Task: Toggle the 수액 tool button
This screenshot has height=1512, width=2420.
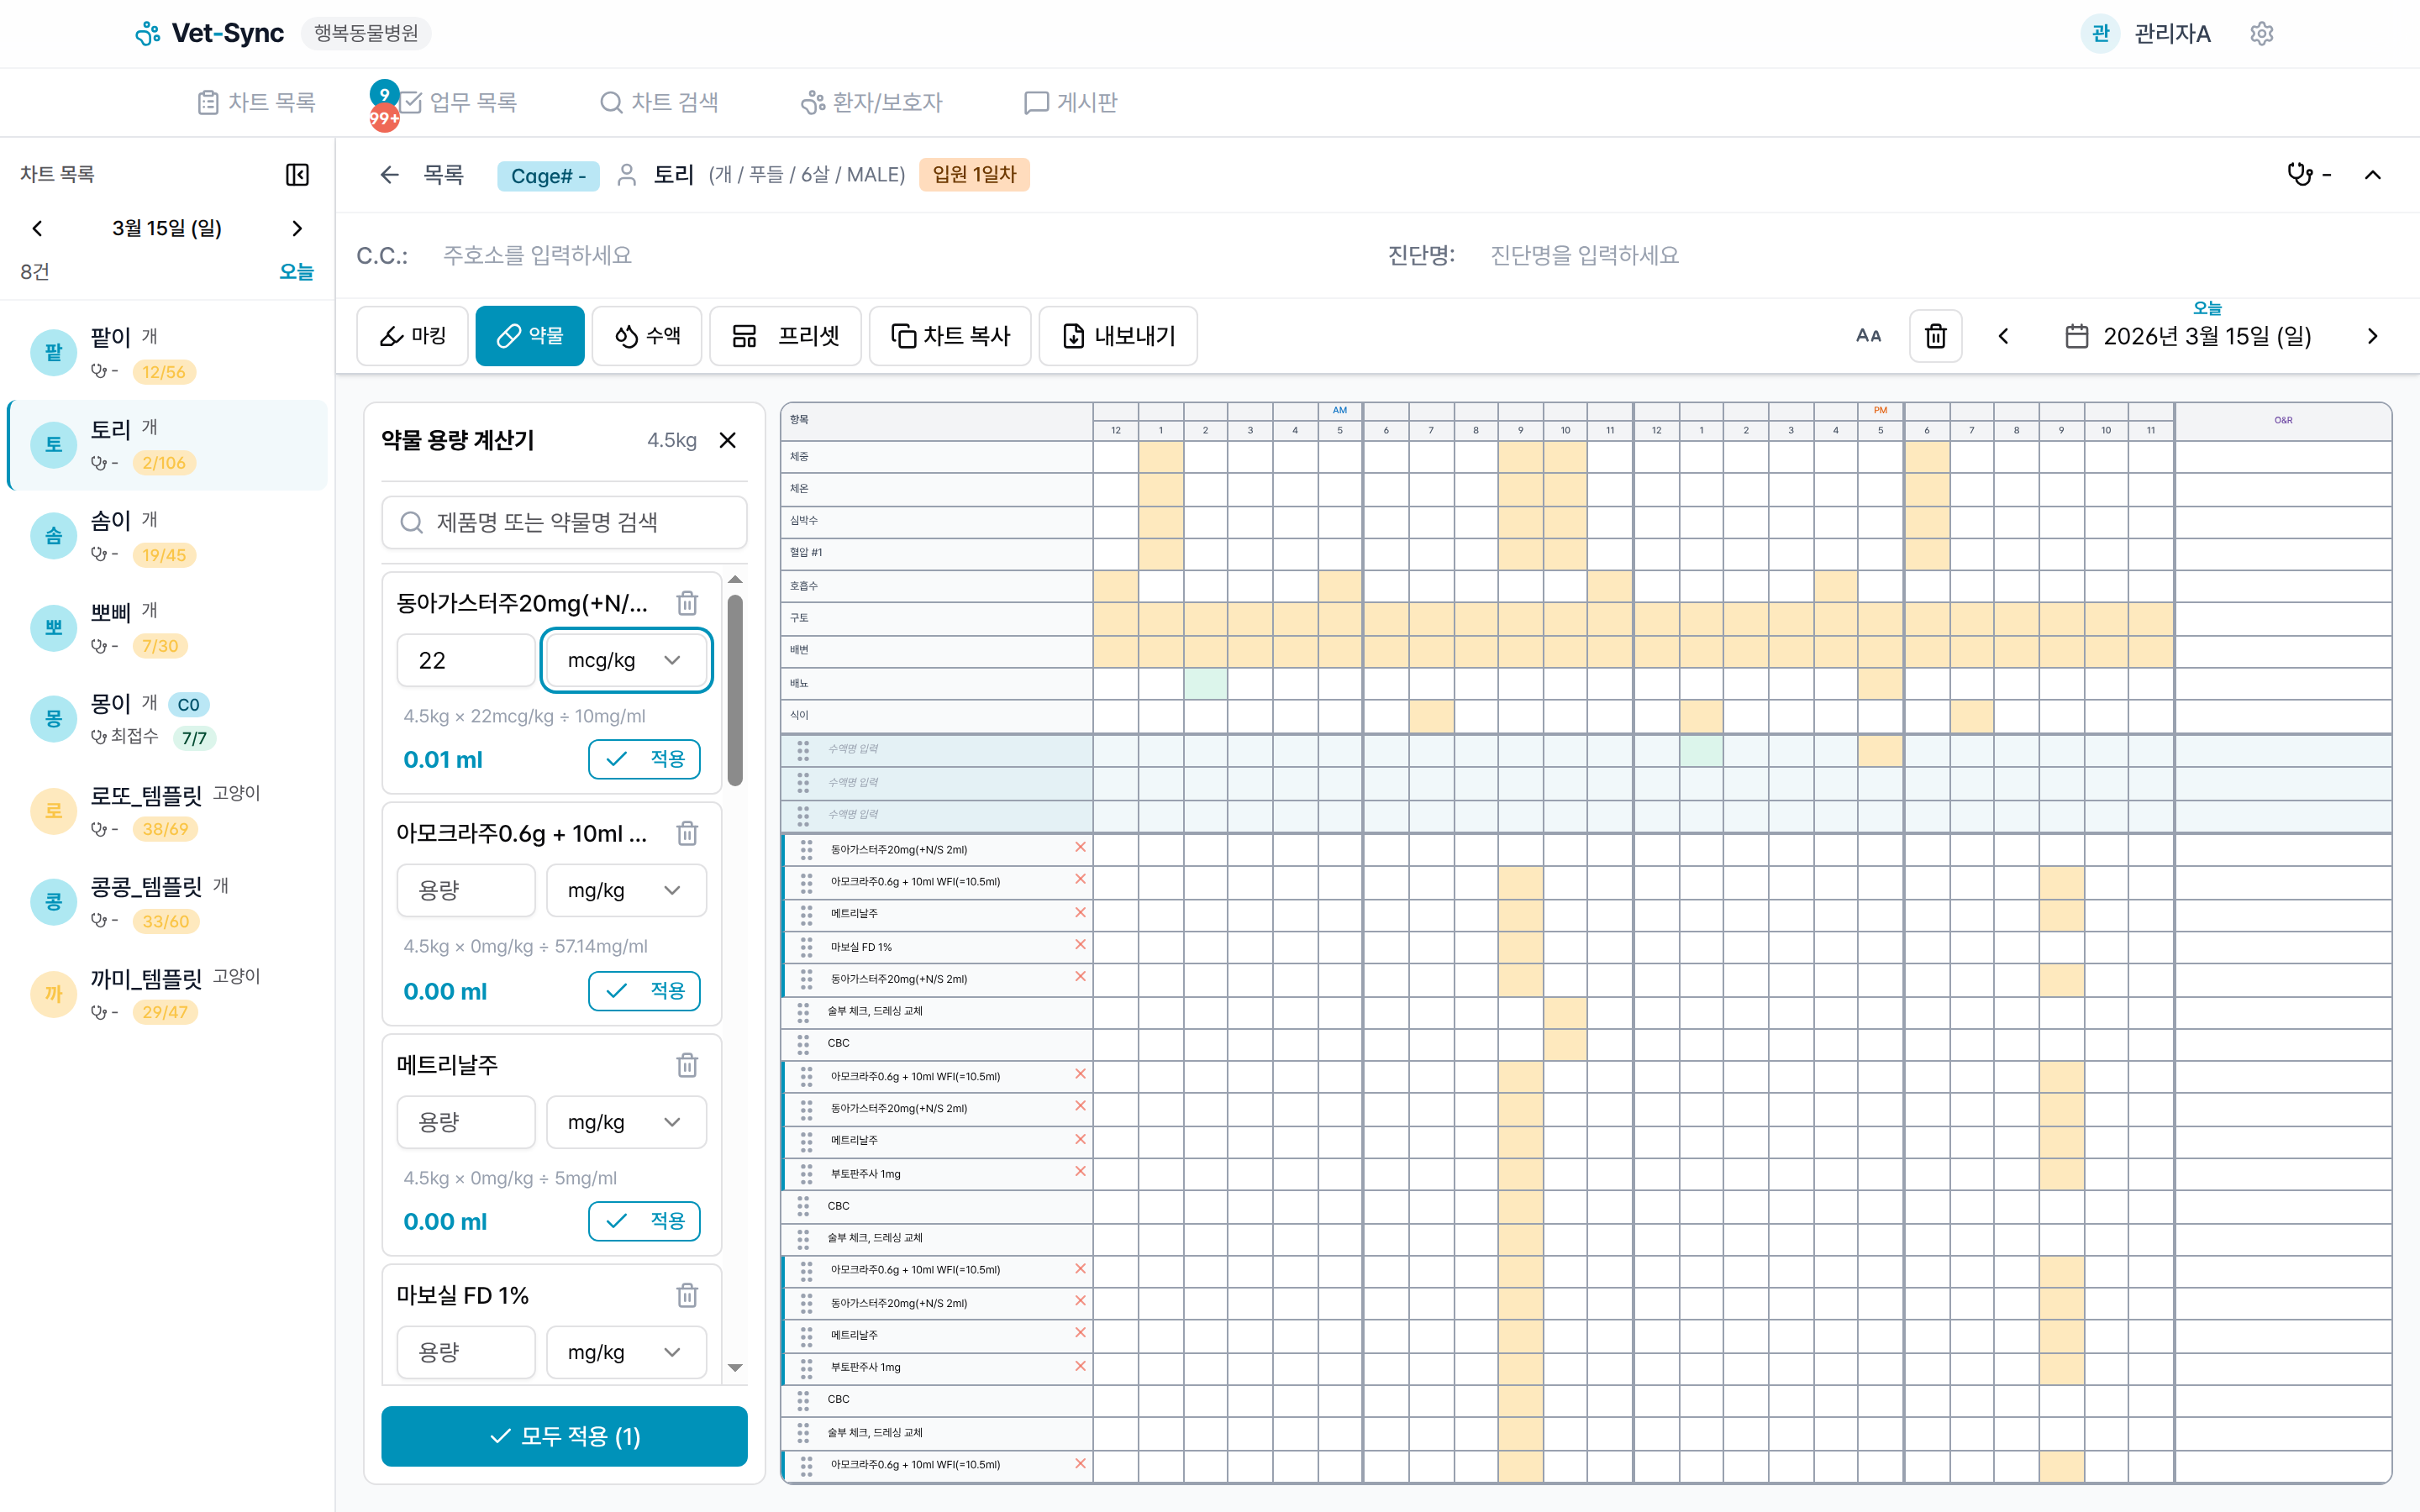Action: (647, 336)
